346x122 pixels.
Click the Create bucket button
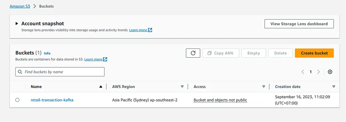coord(314,53)
